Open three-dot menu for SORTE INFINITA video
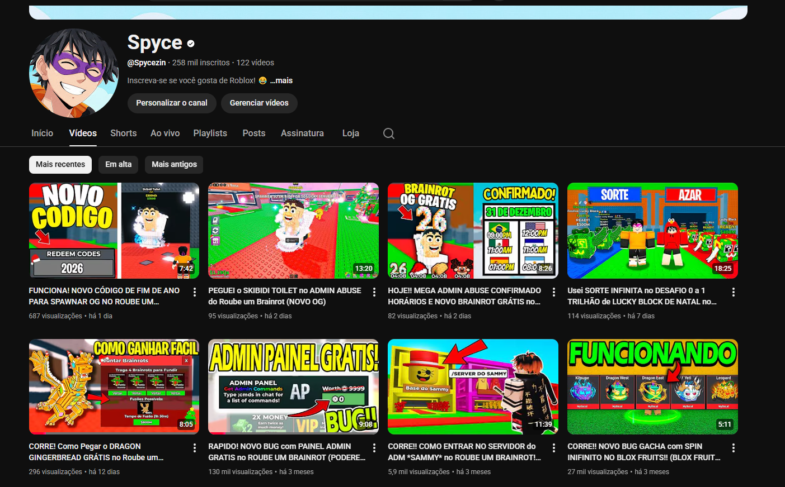785x487 pixels. [733, 292]
